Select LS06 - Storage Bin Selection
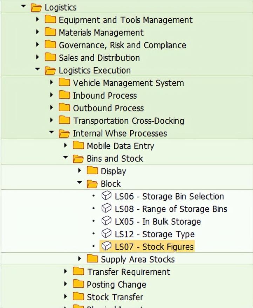Image resolution: width=253 pixels, height=308 pixels. click(x=169, y=196)
